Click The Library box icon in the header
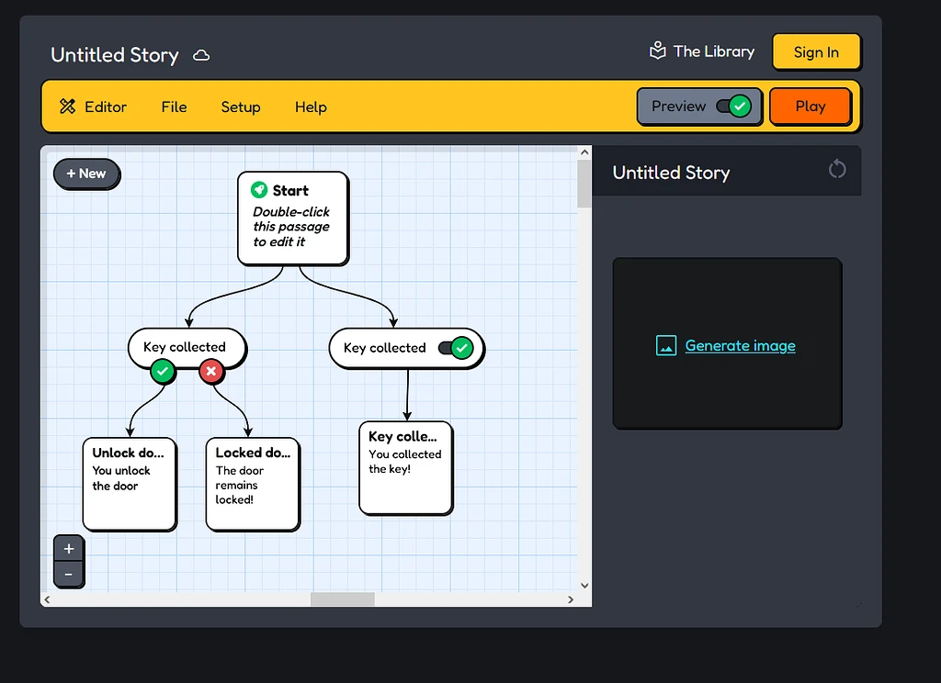This screenshot has width=941, height=683. pyautogui.click(x=658, y=51)
